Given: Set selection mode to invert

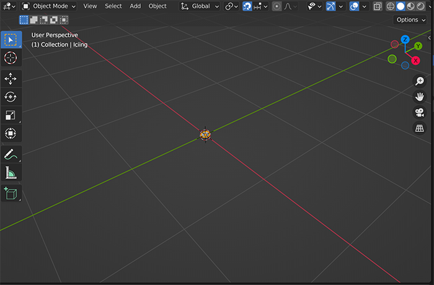Looking at the screenshot, I should pyautogui.click(x=54, y=20).
